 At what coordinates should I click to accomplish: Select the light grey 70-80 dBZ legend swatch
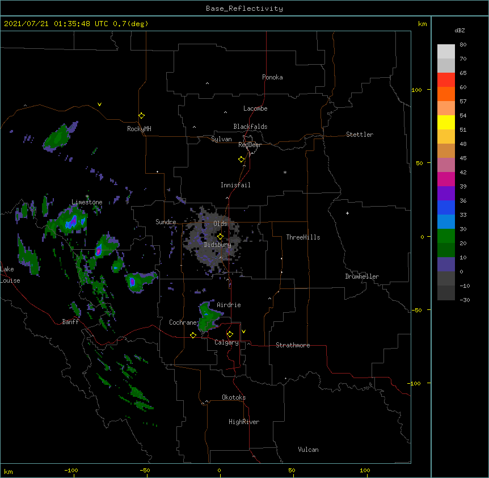446,52
